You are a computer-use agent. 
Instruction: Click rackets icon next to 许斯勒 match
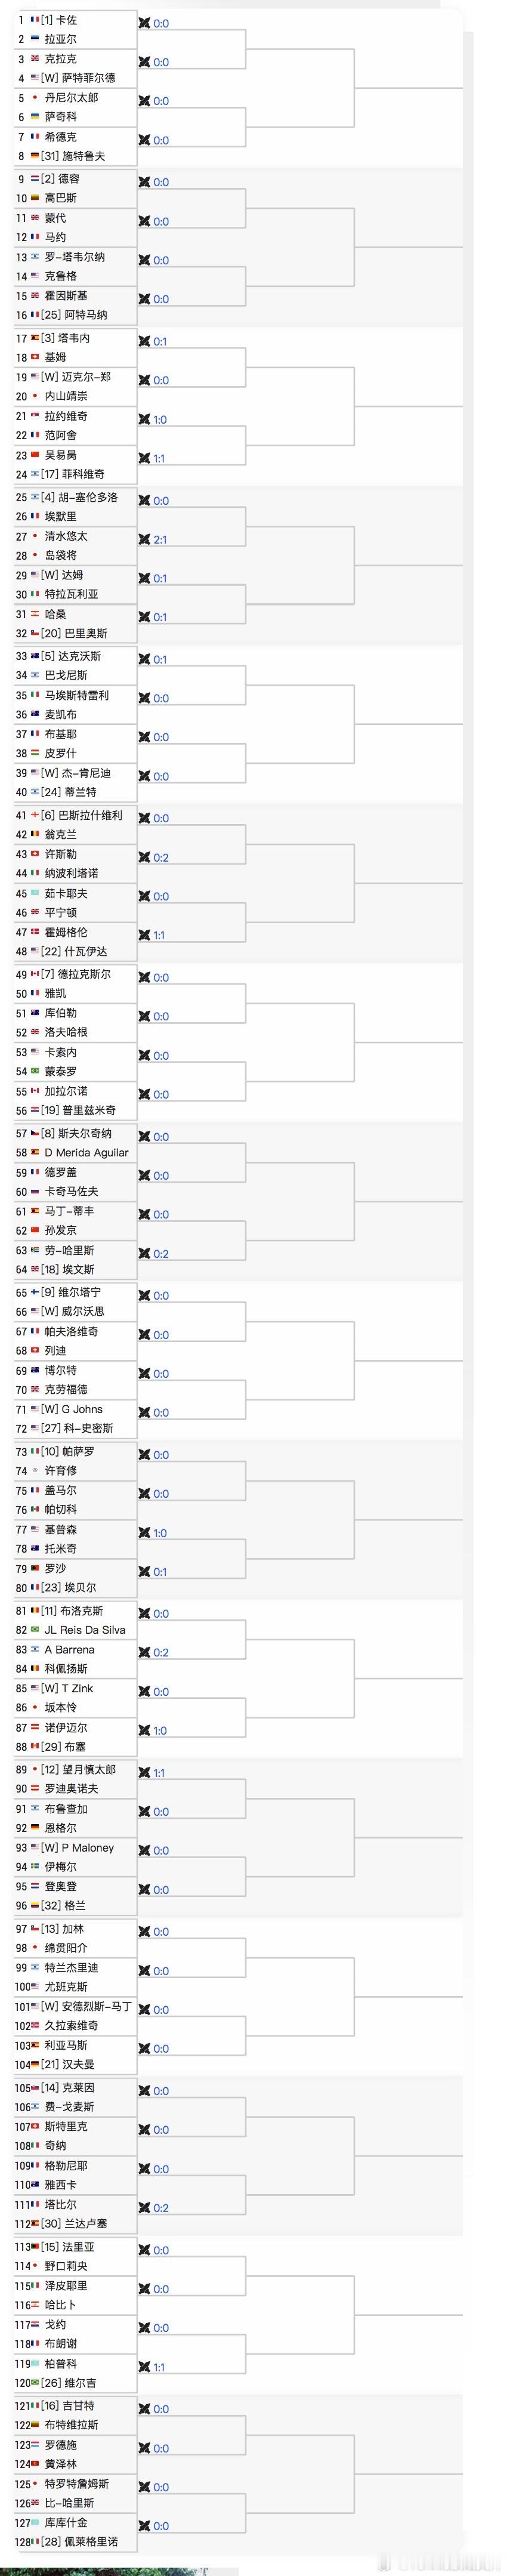145,858
